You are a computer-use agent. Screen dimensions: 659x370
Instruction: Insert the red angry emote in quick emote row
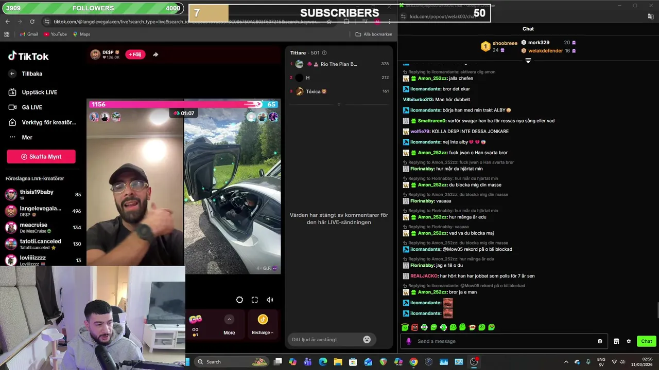click(414, 327)
